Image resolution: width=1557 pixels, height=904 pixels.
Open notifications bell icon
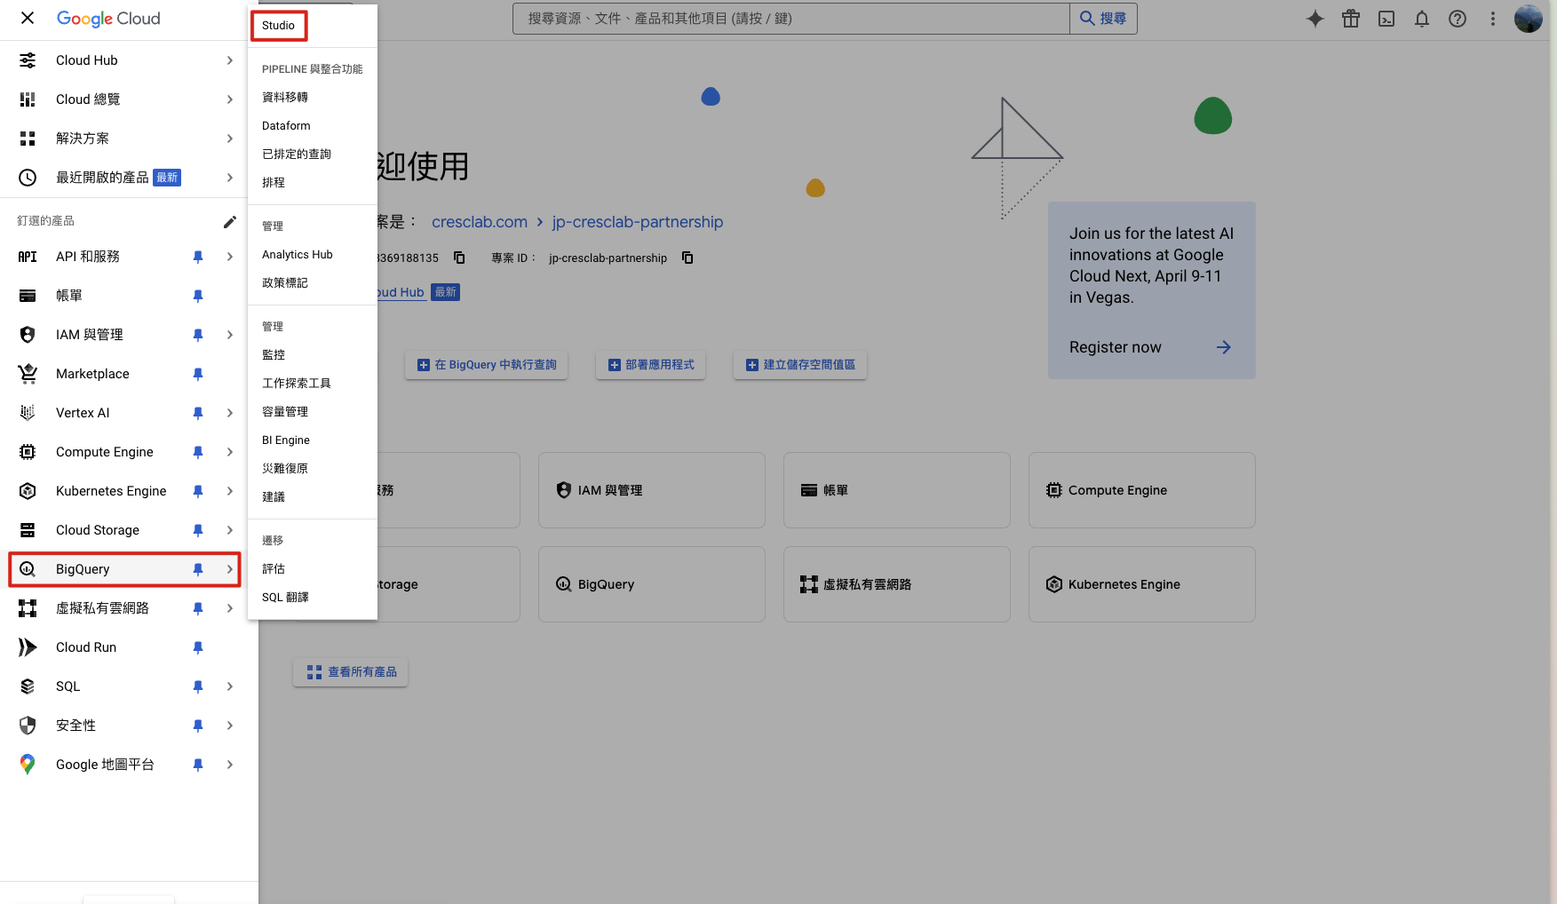click(x=1422, y=19)
